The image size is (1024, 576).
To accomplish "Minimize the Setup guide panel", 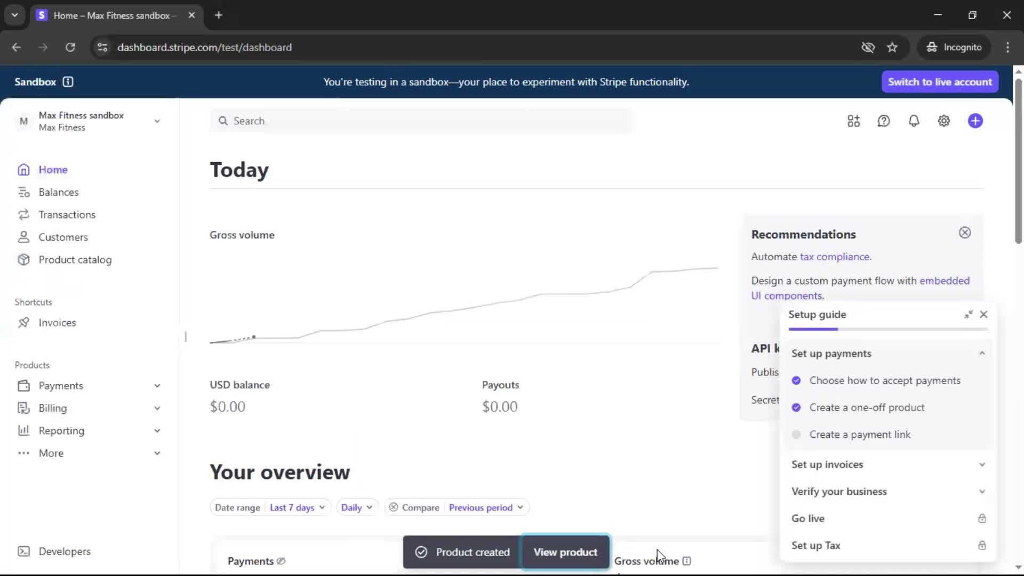I will point(968,315).
